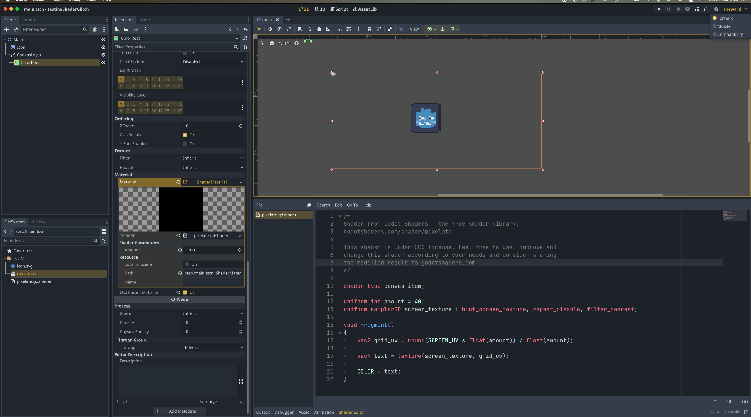The image size is (751, 417).
Task: Select the Rotate Mode tool icon
Action: 279,29
